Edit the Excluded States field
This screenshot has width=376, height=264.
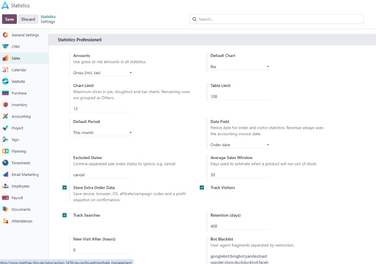(x=102, y=175)
